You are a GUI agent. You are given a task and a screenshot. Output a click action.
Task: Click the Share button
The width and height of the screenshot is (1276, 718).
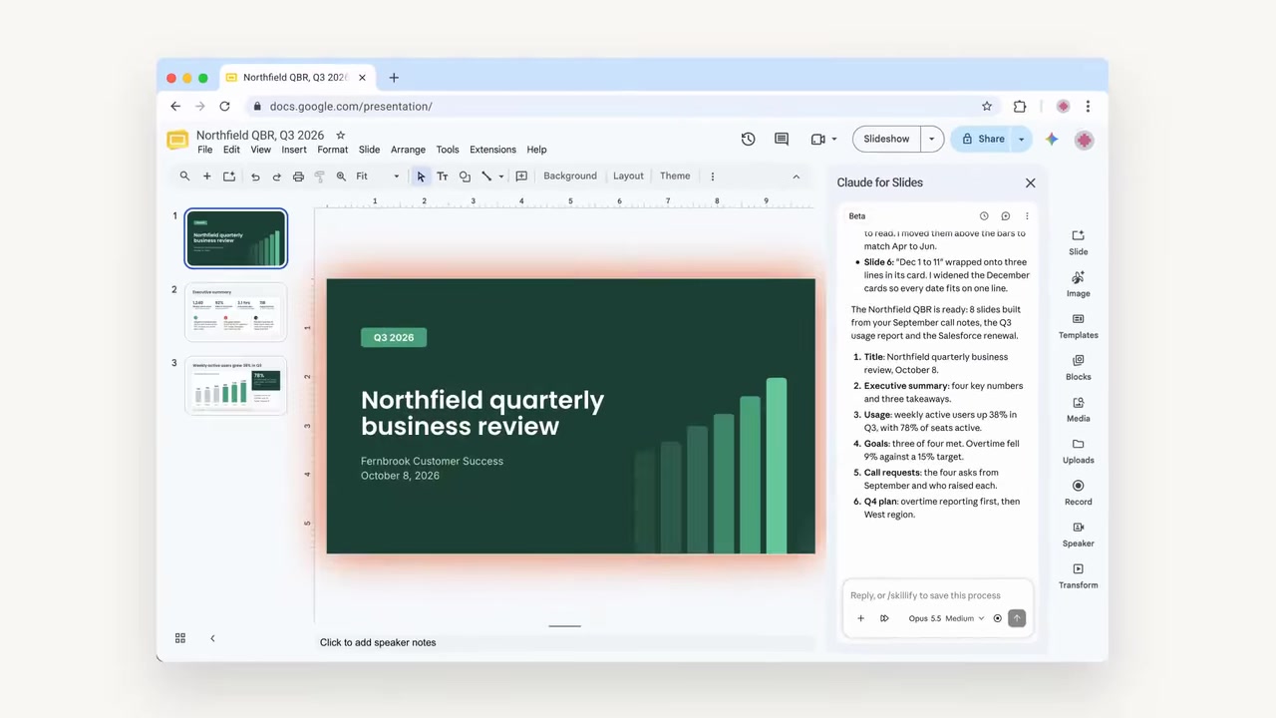tap(982, 139)
